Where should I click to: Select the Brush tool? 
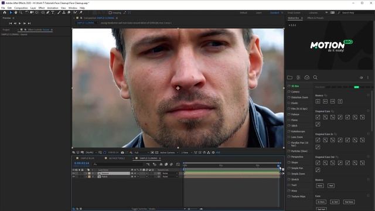coord(59,12)
